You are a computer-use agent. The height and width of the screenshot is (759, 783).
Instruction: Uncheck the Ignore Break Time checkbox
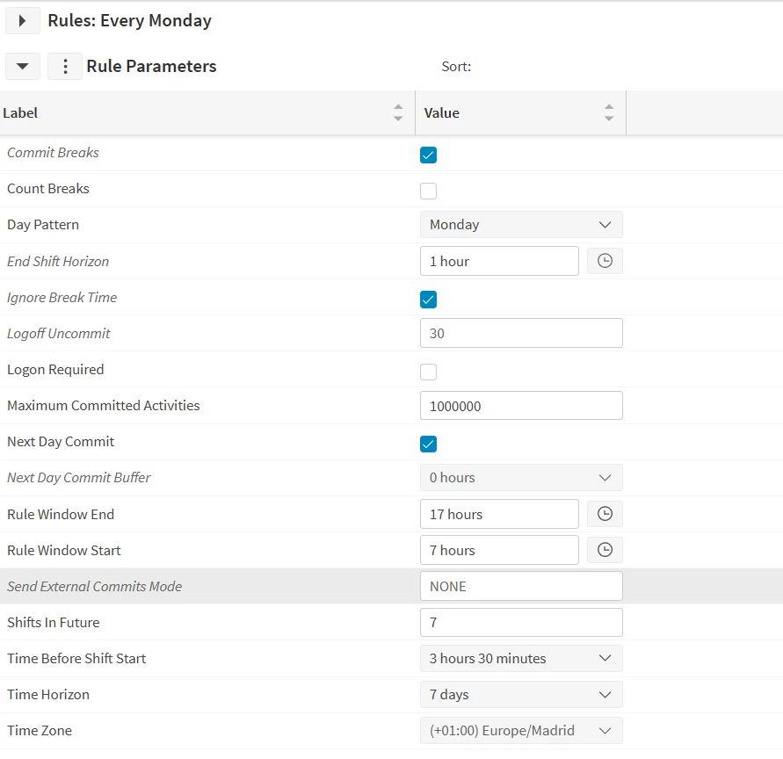tap(428, 300)
